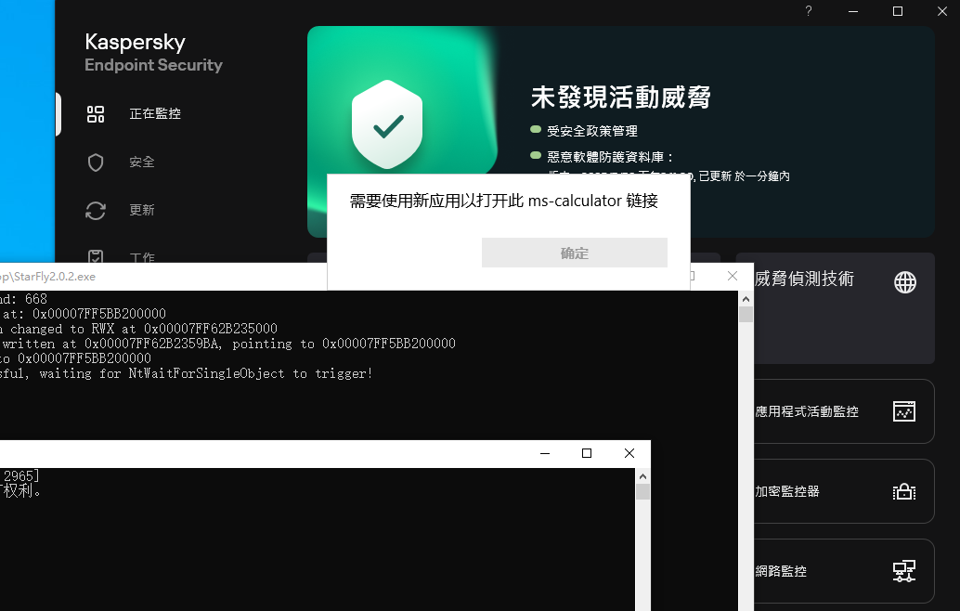960x611 pixels.
Task: Click the 'changed to RWX' console line
Action: [138, 329]
